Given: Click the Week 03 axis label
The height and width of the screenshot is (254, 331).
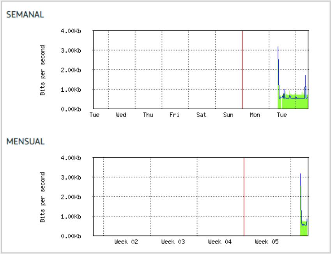Looking at the screenshot, I should 173,242.
